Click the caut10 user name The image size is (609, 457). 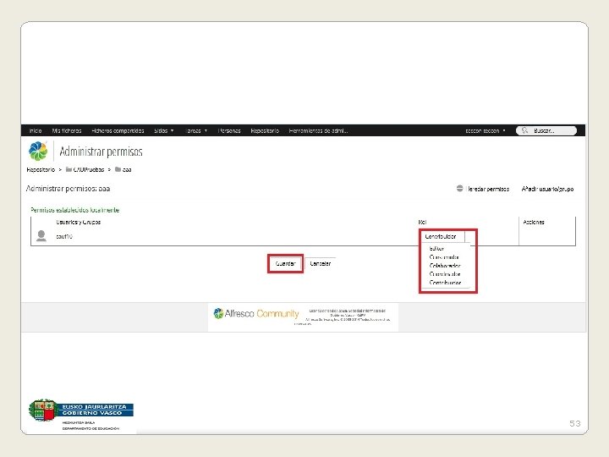[x=64, y=236]
